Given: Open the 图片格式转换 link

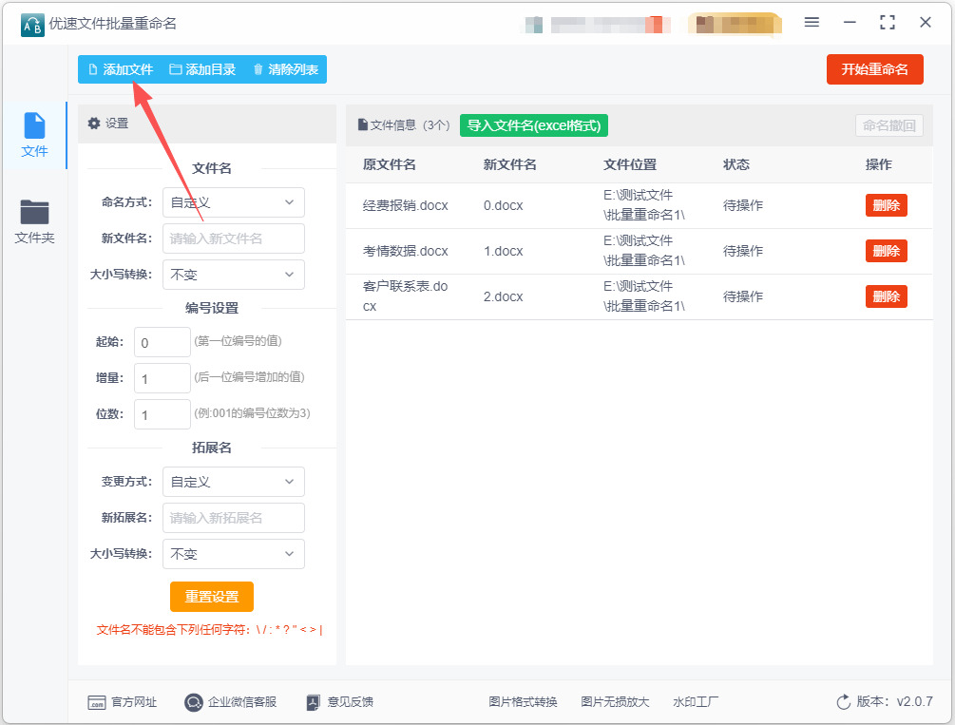Looking at the screenshot, I should 523,702.
